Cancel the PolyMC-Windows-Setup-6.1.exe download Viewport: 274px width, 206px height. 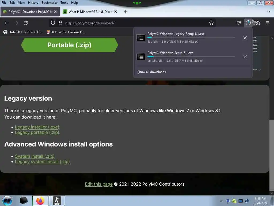coord(245,57)
